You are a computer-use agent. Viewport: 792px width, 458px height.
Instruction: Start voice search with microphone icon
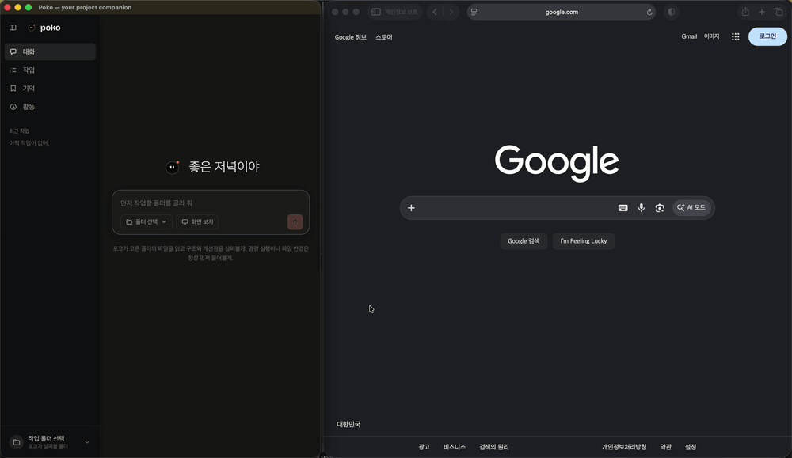[641, 208]
